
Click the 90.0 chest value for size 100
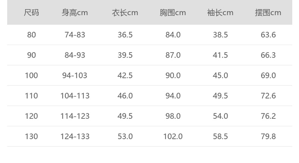[173, 76]
